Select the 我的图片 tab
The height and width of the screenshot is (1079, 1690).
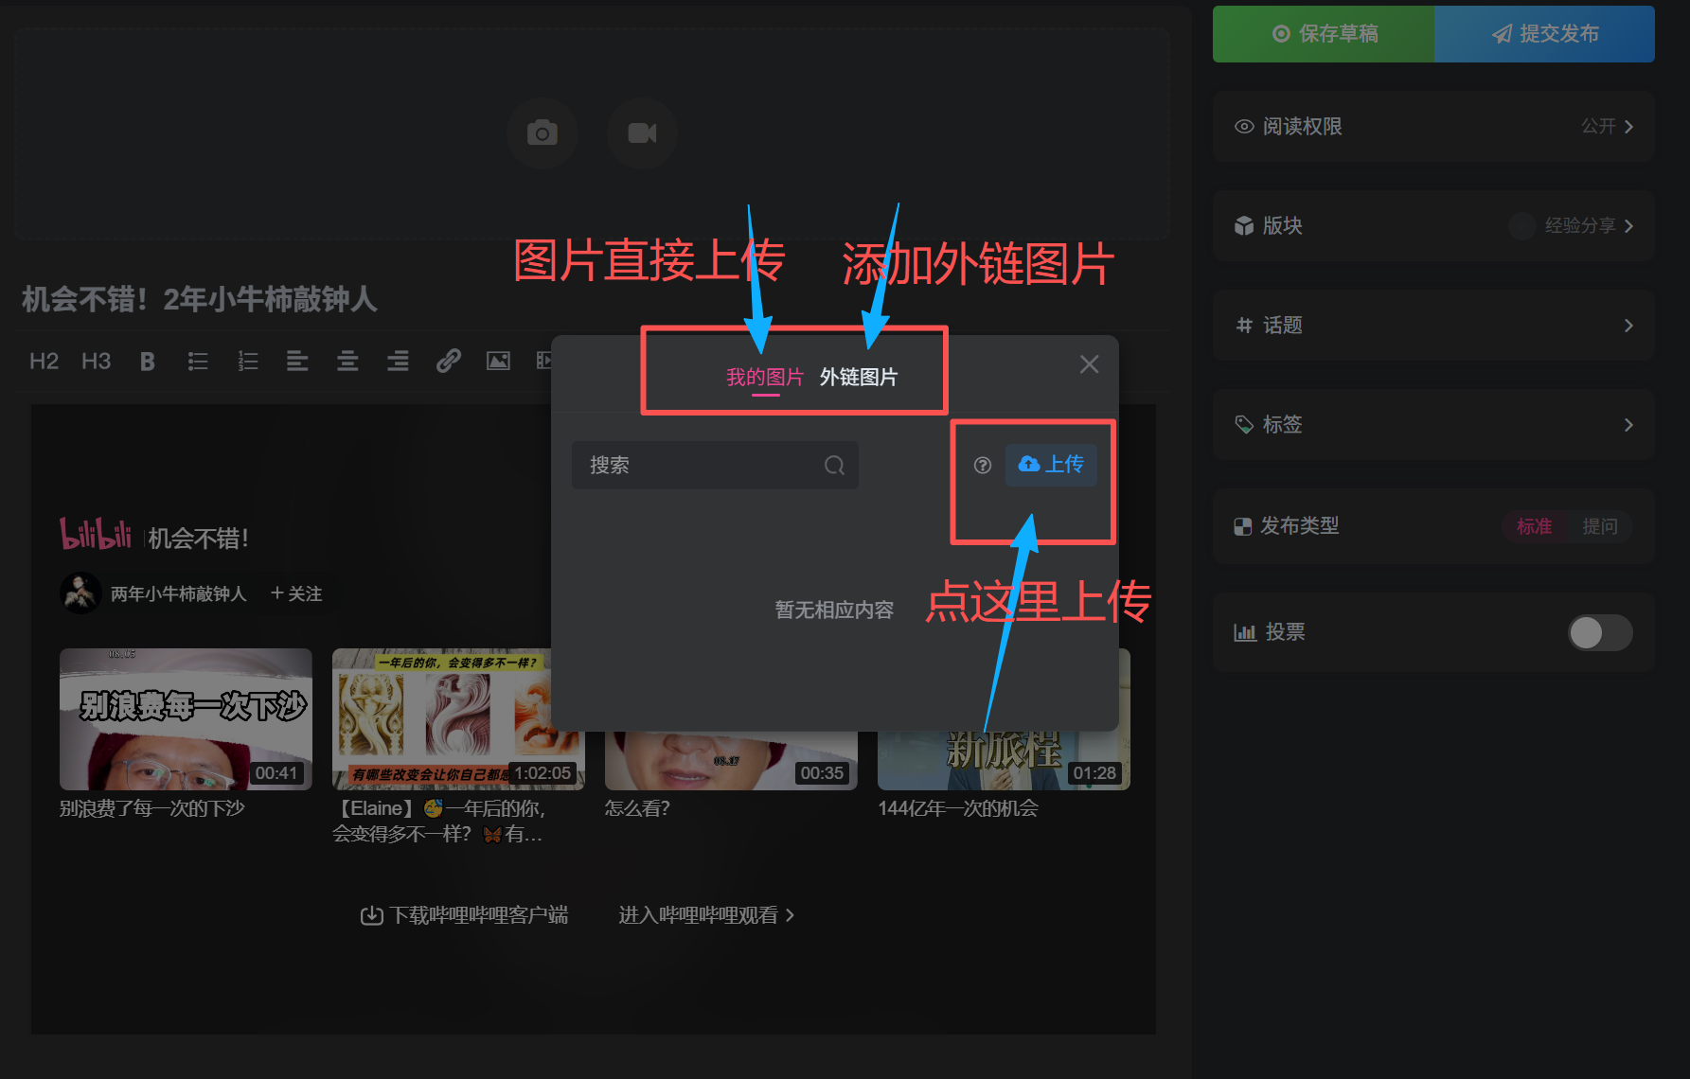pyautogui.click(x=764, y=378)
